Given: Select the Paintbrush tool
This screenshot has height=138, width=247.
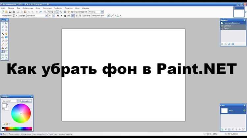Looking at the screenshot, I should point(3,41).
